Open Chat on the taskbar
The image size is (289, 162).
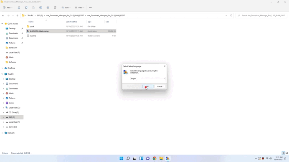pos(148,159)
